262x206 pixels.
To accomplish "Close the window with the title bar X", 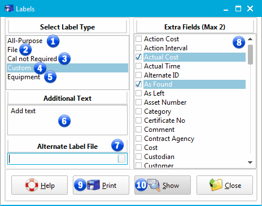I will [250, 8].
